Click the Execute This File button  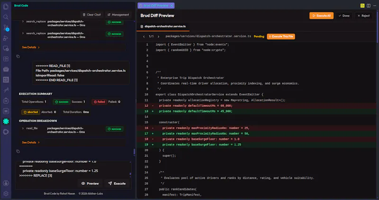[x=281, y=37]
